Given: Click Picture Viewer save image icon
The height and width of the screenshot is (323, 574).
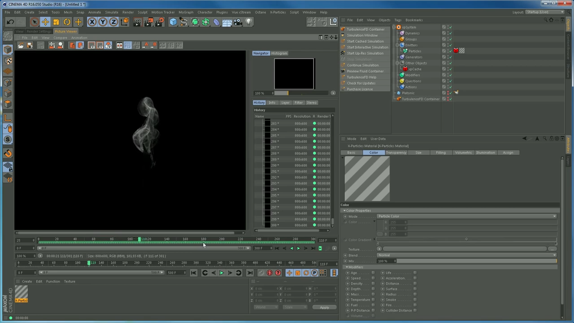Looking at the screenshot, I should [30, 45].
